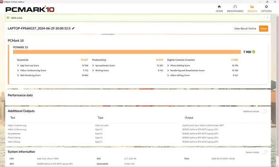Click the GUI version value

[x=130, y=159]
